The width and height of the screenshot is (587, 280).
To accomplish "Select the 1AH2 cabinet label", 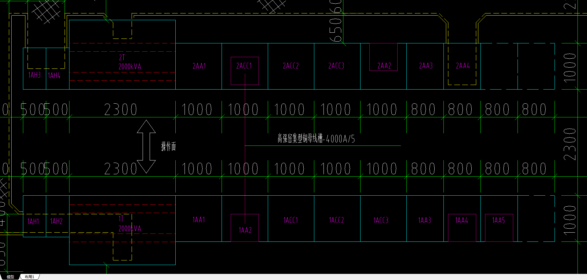I will tap(56, 221).
